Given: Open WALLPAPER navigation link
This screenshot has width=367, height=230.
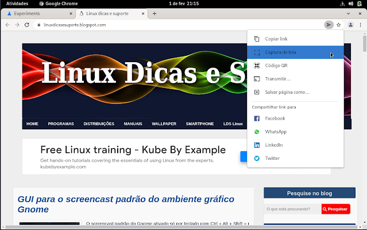Looking at the screenshot, I should [164, 124].
